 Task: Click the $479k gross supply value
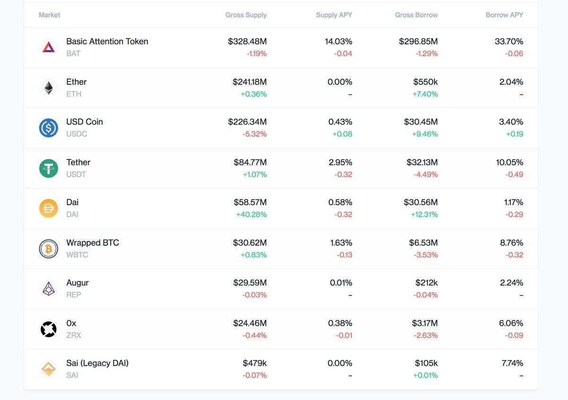[255, 364]
